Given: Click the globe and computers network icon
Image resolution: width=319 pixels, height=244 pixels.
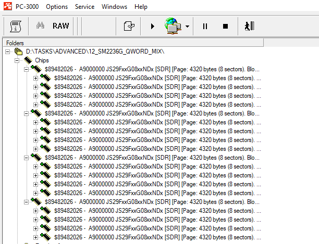Looking at the screenshot, I should (173, 26).
